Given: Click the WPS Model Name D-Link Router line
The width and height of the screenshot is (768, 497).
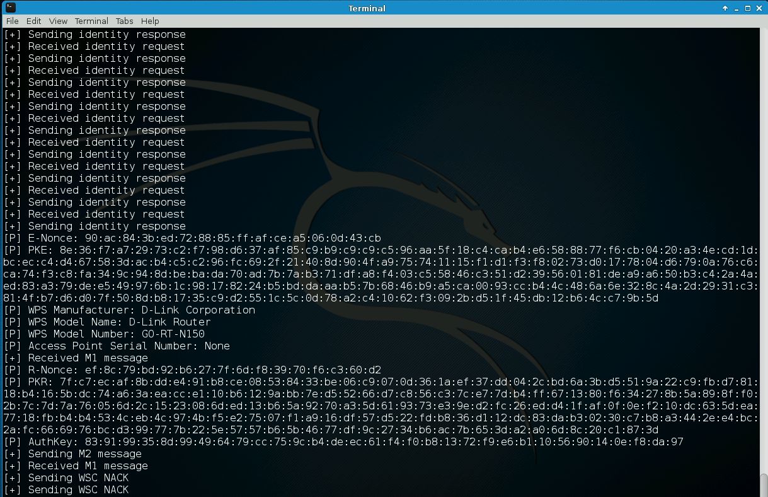Looking at the screenshot, I should click(107, 322).
